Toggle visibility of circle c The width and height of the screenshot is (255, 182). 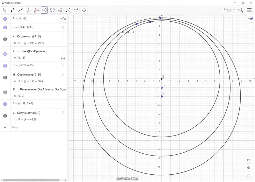click(5, 39)
